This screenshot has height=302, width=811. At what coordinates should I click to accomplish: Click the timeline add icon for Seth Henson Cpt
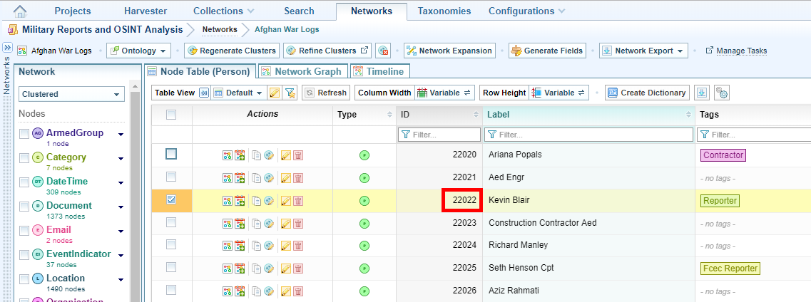pos(240,269)
